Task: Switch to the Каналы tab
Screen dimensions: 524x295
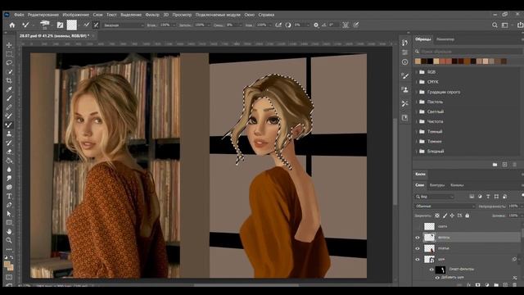Action: (457, 185)
